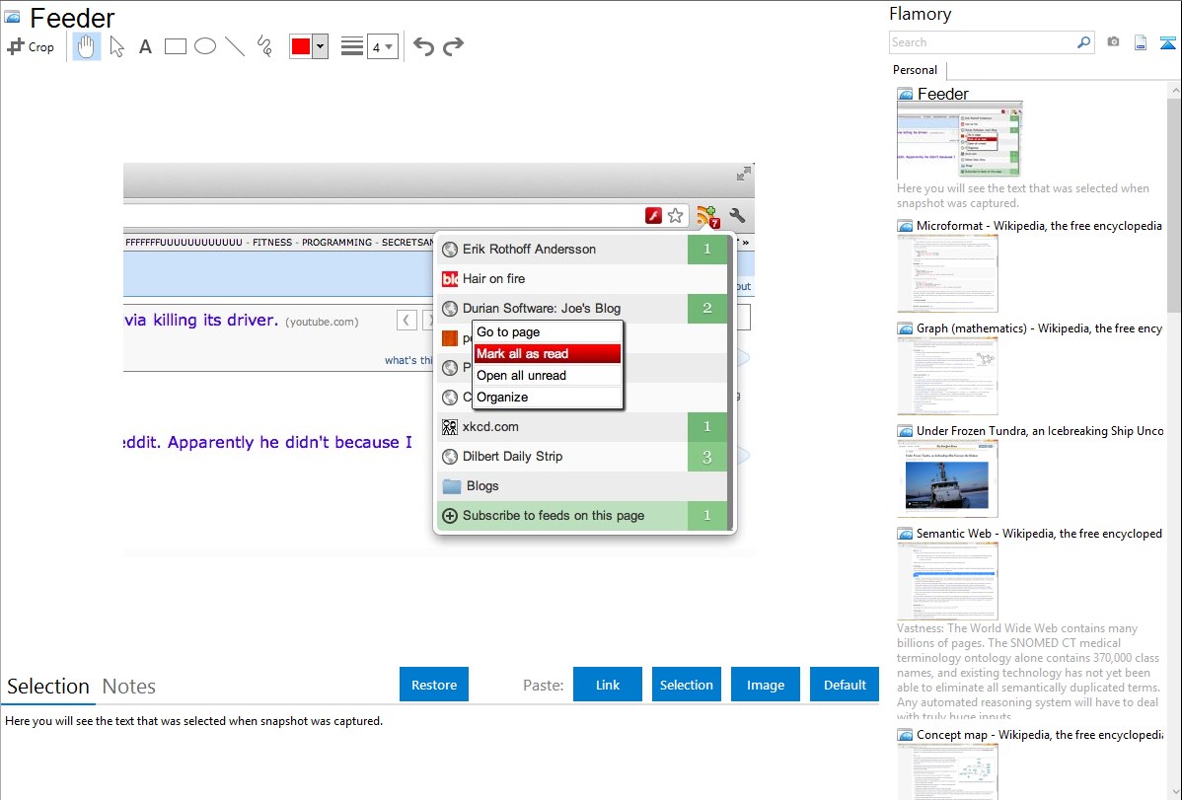Click the bookmark star icon
This screenshot has width=1182, height=800.
click(x=676, y=216)
